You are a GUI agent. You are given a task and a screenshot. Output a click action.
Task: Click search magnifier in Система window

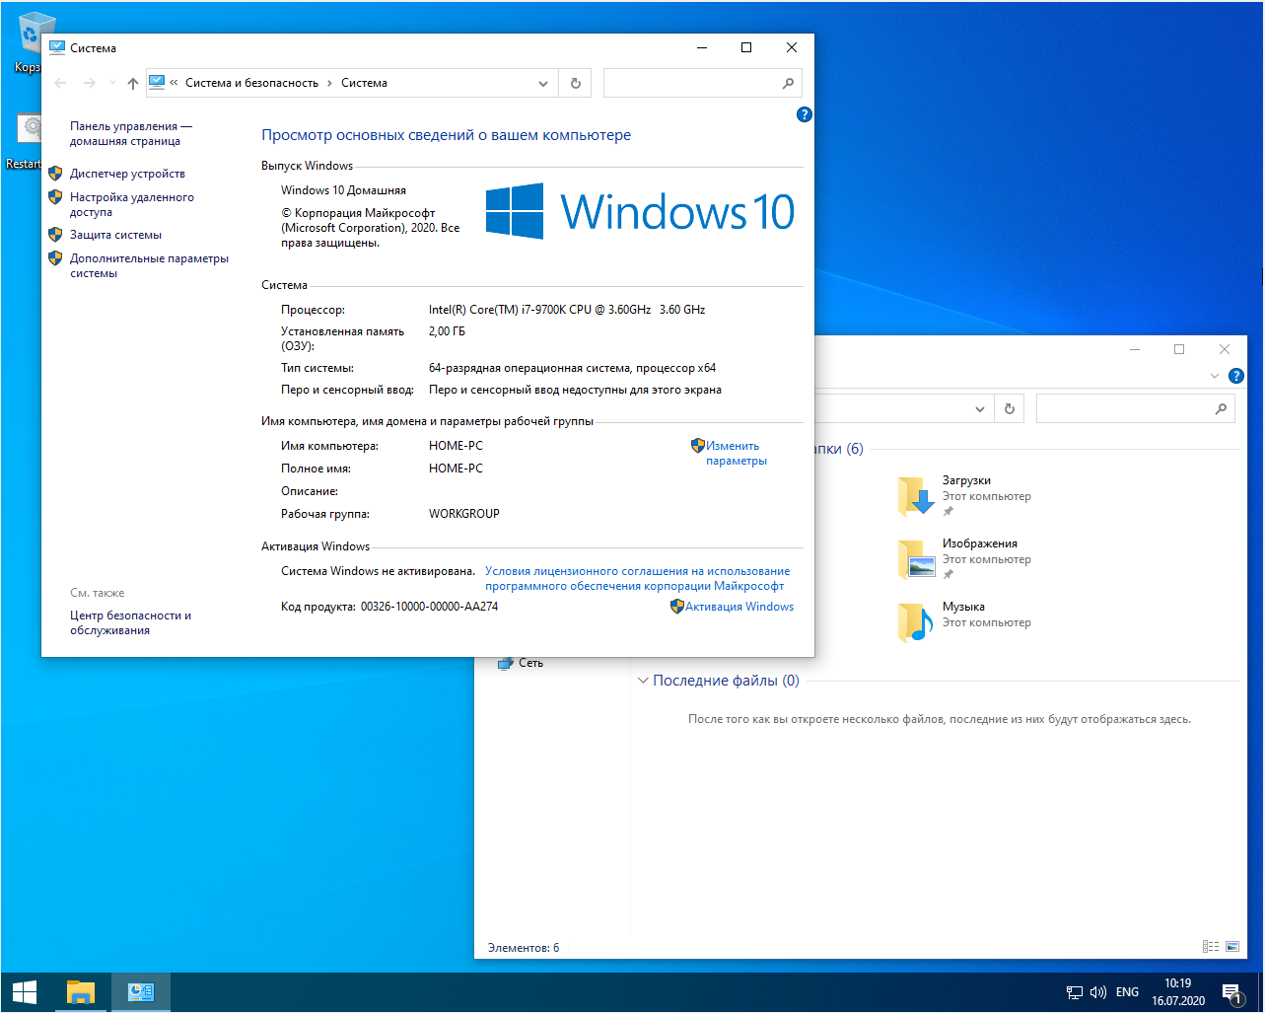(x=788, y=83)
